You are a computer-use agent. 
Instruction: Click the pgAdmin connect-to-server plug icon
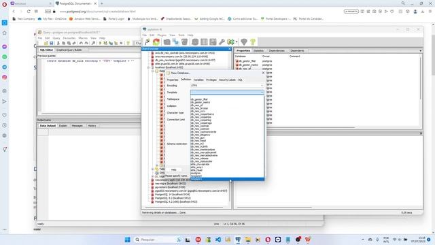point(147,42)
